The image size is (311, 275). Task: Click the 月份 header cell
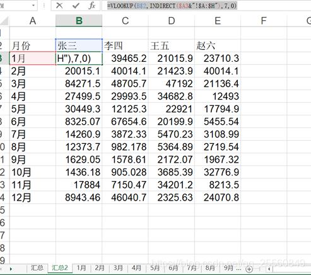click(33, 45)
